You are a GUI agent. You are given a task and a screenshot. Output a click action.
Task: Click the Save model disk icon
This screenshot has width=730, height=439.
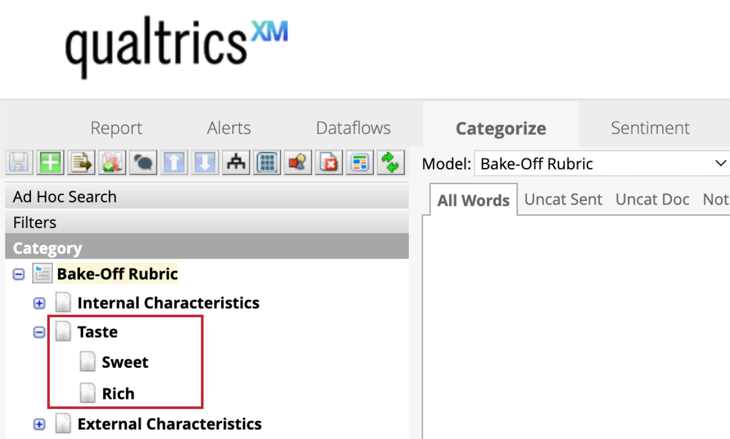pos(19,162)
